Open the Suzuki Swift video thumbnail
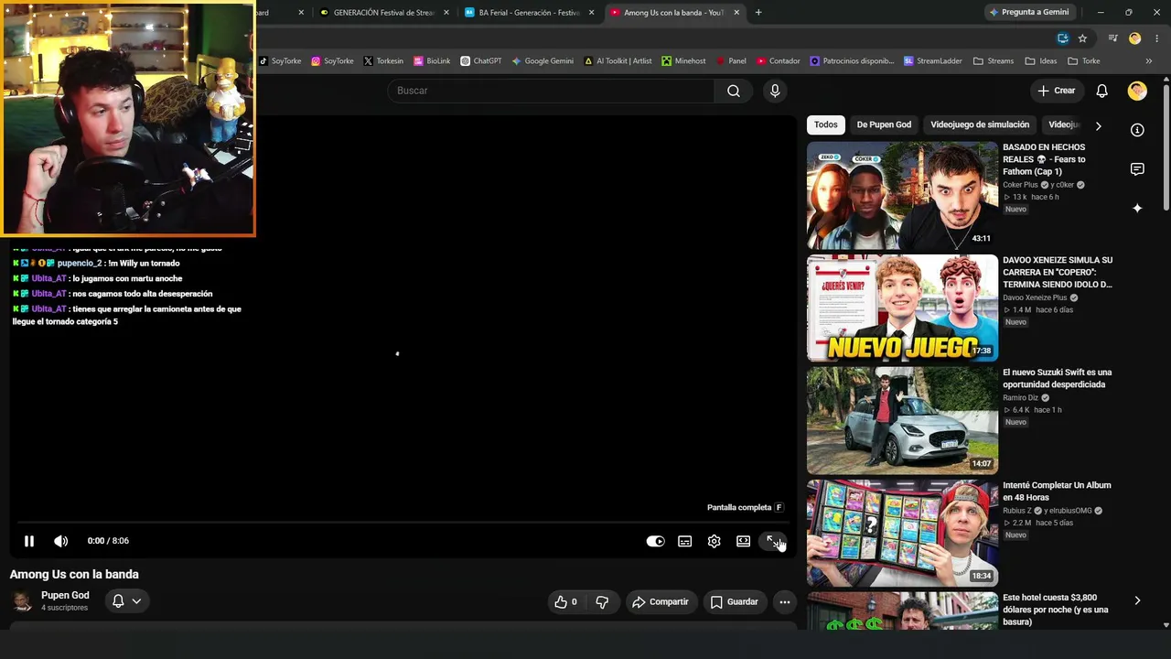The width and height of the screenshot is (1171, 659). point(902,420)
